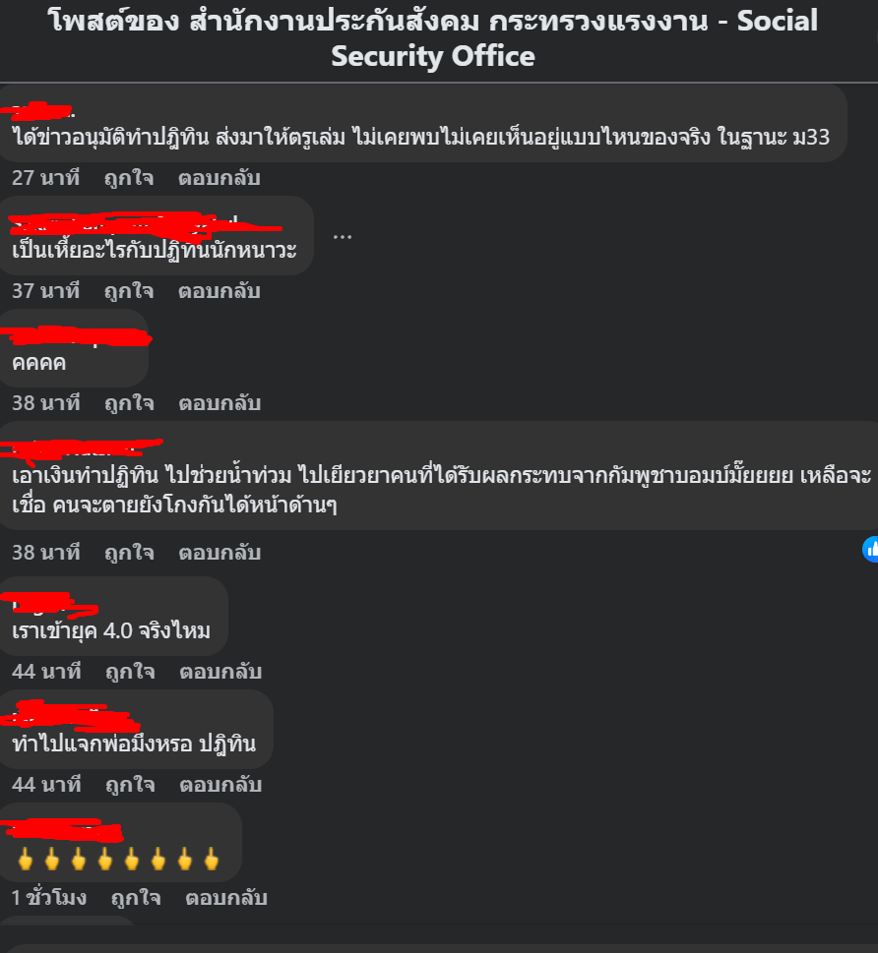Like the comment posted 27 นาที ago
The image size is (878, 953).
128,178
